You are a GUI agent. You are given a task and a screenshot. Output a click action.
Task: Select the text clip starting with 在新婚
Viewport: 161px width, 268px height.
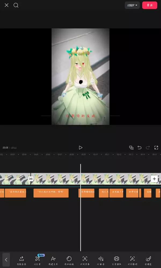pyautogui.click(x=86, y=193)
